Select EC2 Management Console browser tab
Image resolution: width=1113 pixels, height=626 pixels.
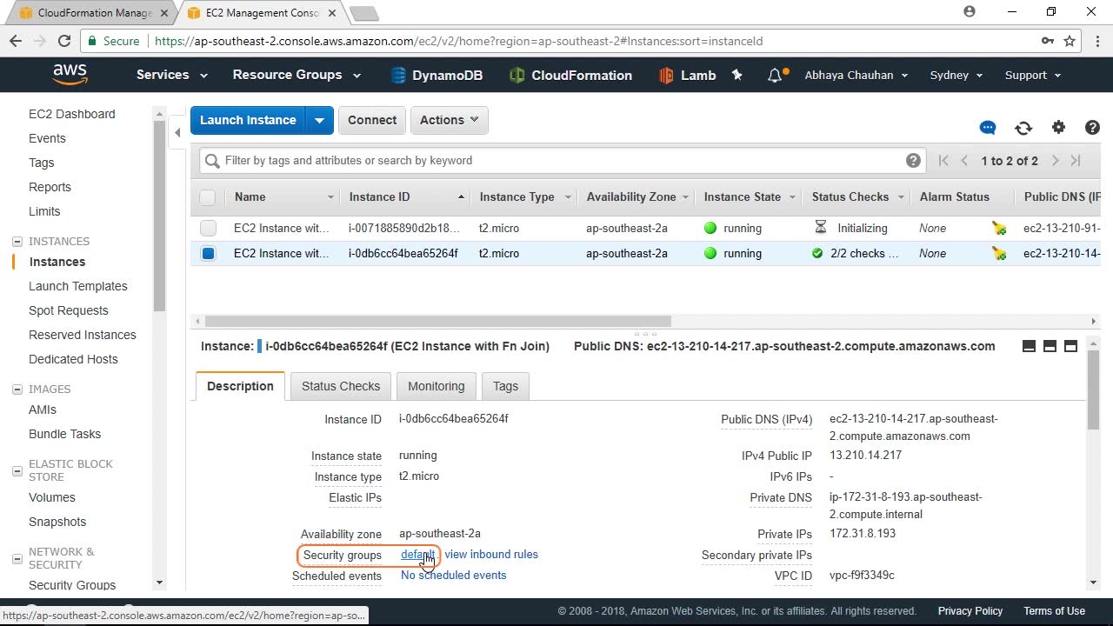tap(261, 13)
